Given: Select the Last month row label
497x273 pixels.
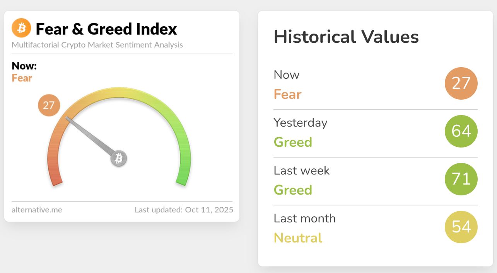Looking at the screenshot, I should [x=305, y=219].
